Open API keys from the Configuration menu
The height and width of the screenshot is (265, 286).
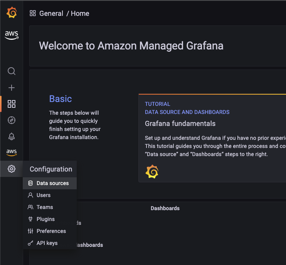point(50,243)
